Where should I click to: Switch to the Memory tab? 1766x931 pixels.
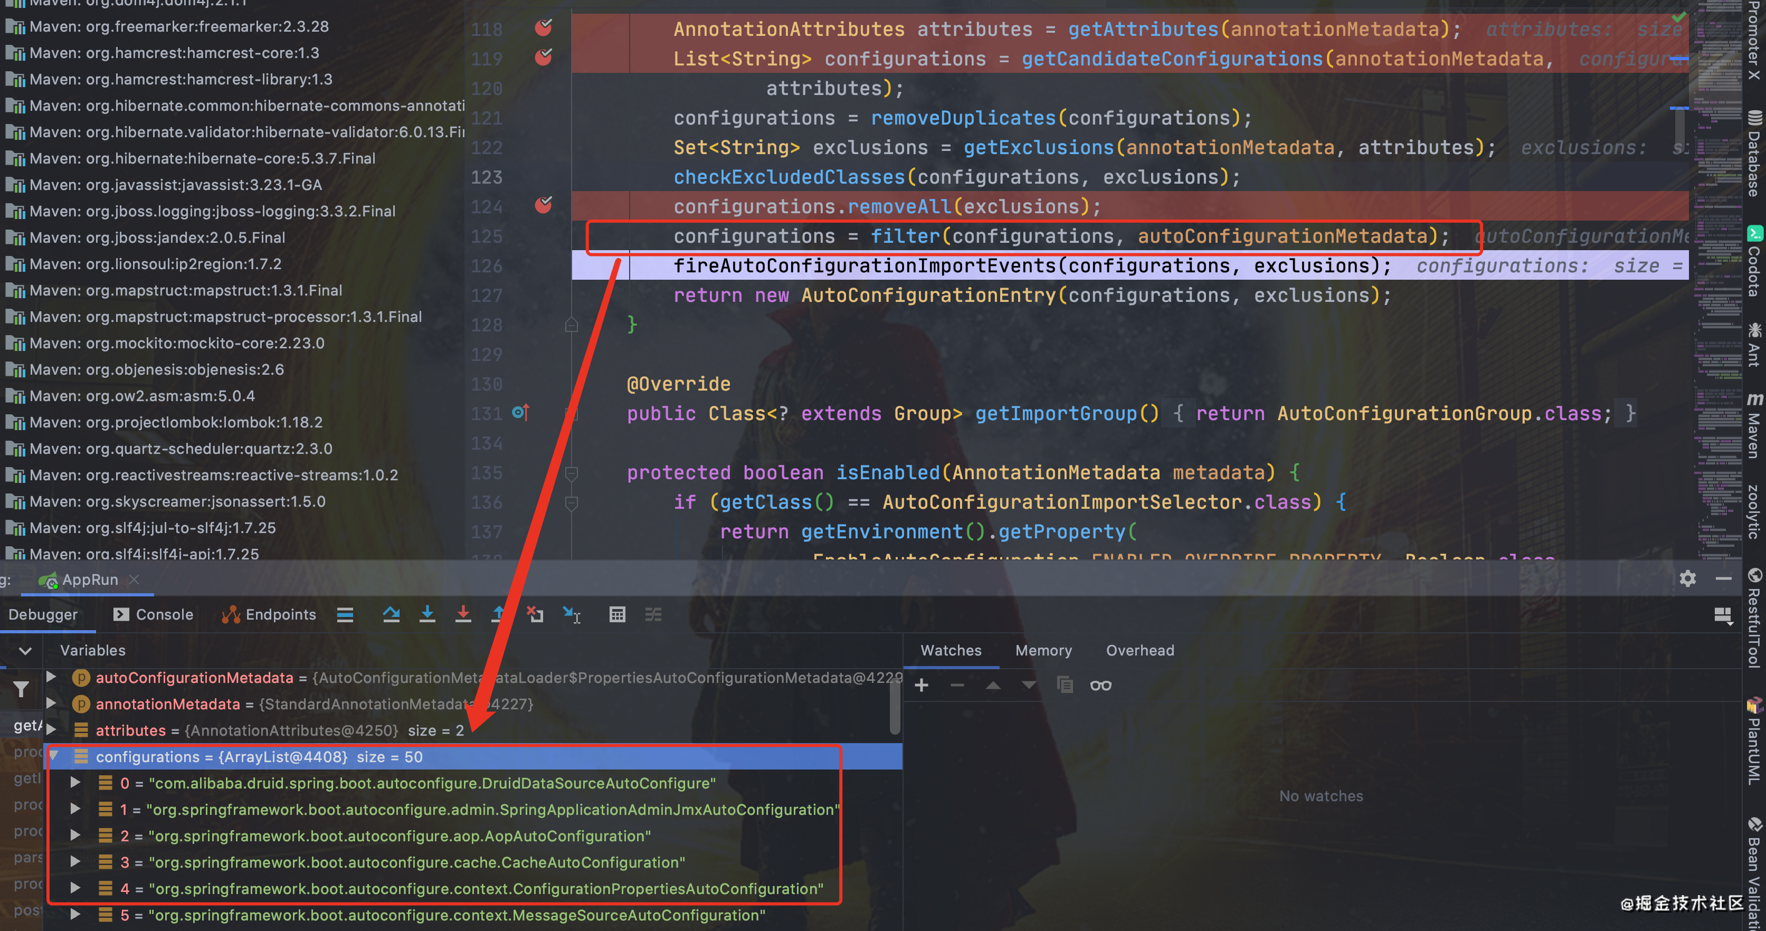pyautogui.click(x=1043, y=650)
